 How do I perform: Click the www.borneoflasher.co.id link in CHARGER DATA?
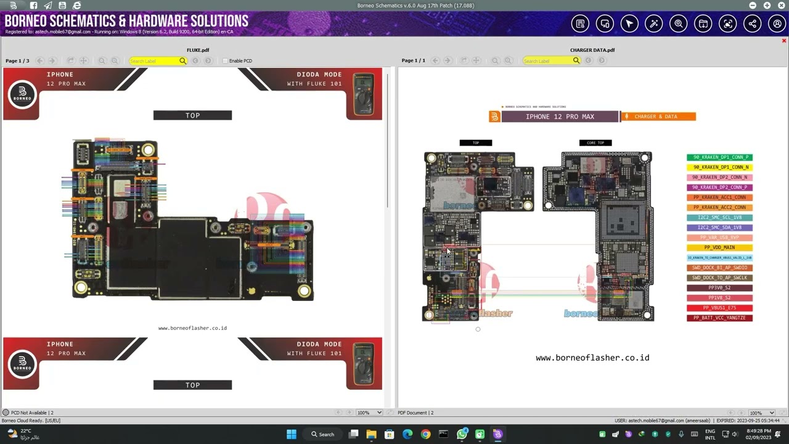[x=592, y=358]
